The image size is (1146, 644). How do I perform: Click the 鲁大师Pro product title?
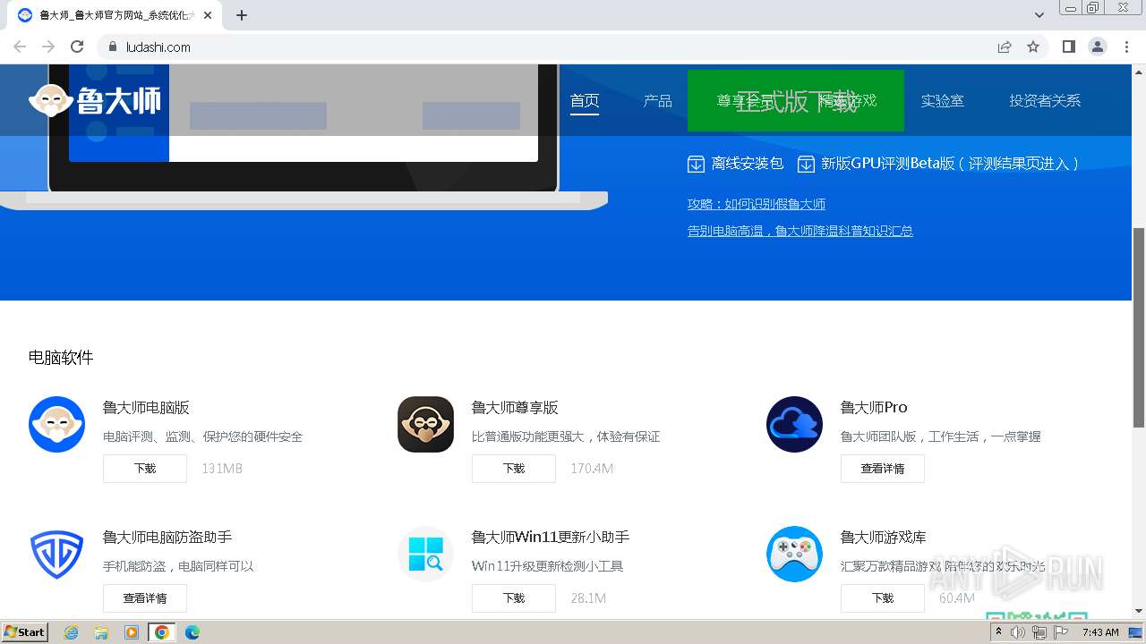click(874, 407)
